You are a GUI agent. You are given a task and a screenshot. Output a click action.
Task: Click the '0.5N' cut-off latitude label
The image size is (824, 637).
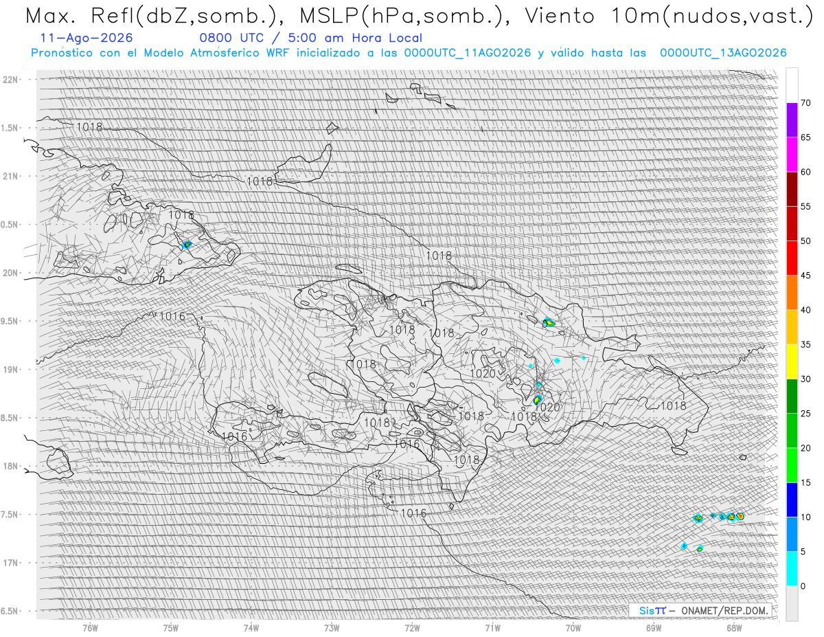pyautogui.click(x=10, y=225)
